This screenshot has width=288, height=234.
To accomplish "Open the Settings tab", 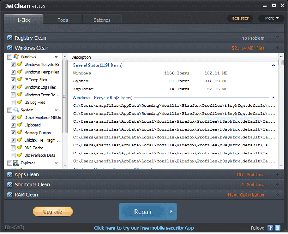I will [102, 20].
